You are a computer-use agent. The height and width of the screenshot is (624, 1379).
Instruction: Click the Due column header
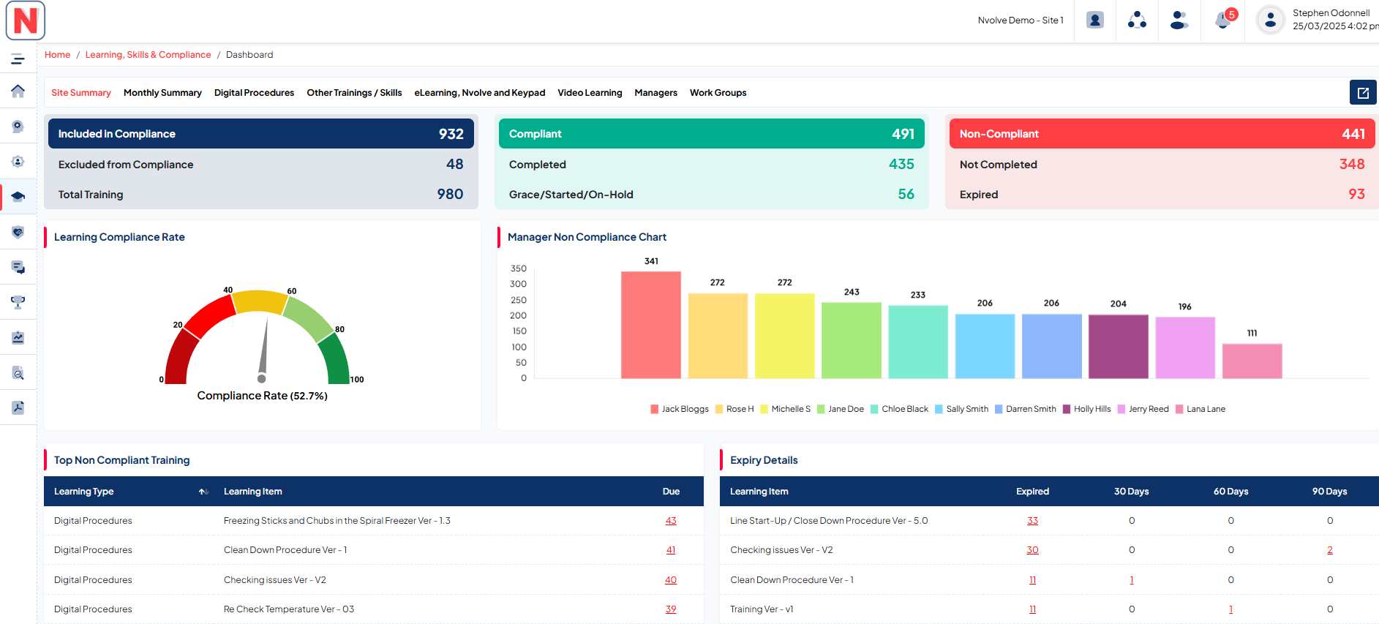coord(671,492)
